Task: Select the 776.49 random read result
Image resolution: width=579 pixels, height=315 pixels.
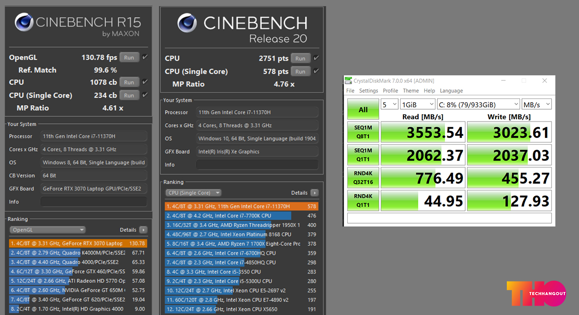Action: (423, 178)
